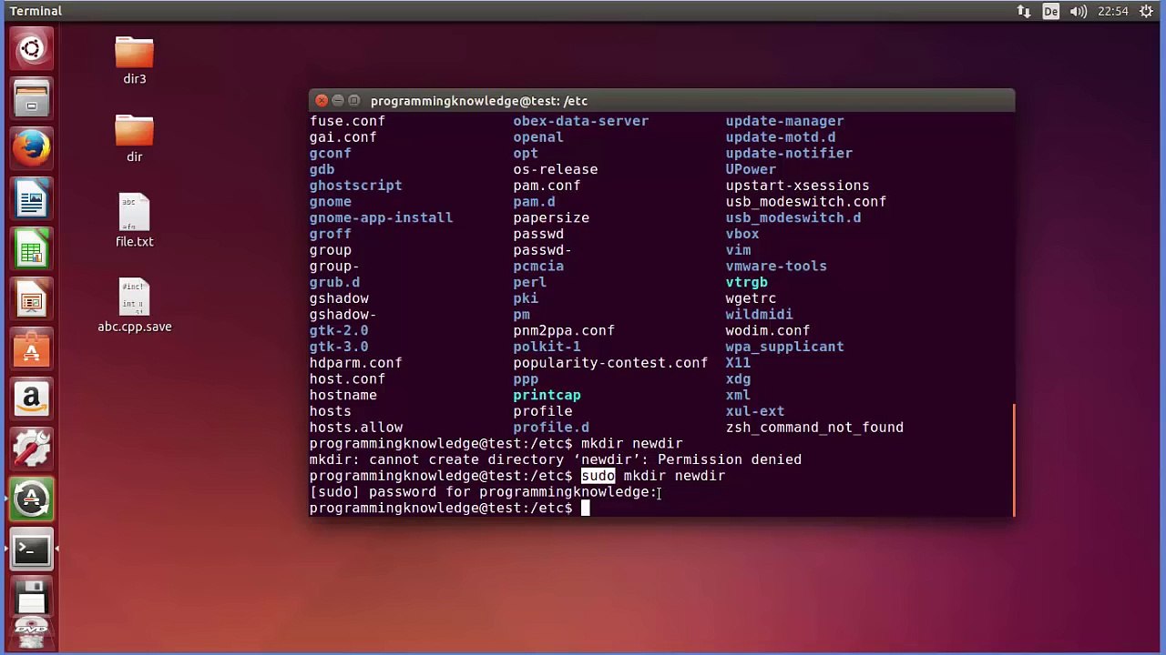Click the 'wgetrc' entry

click(751, 298)
